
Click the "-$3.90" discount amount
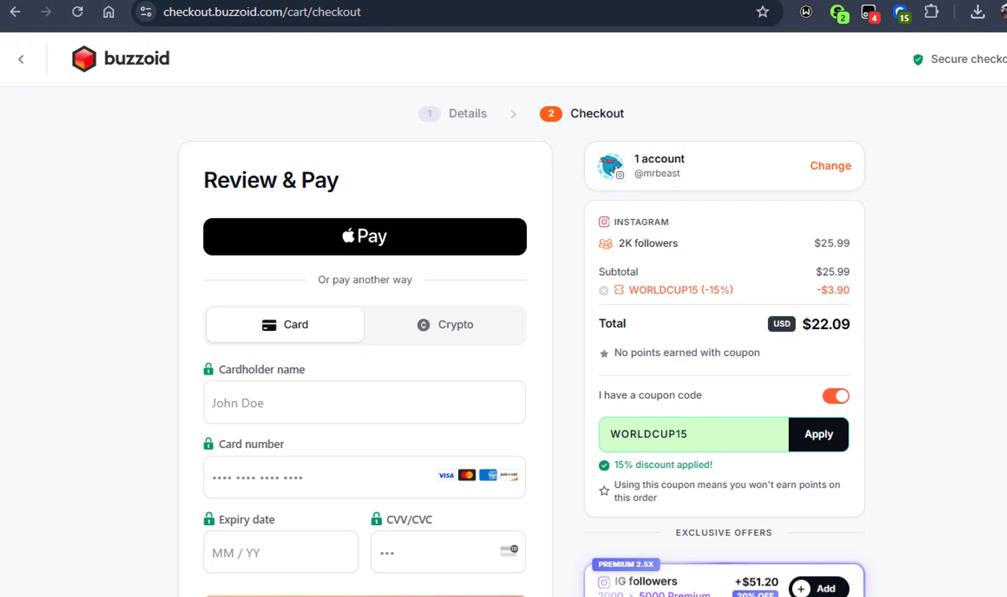click(x=833, y=290)
